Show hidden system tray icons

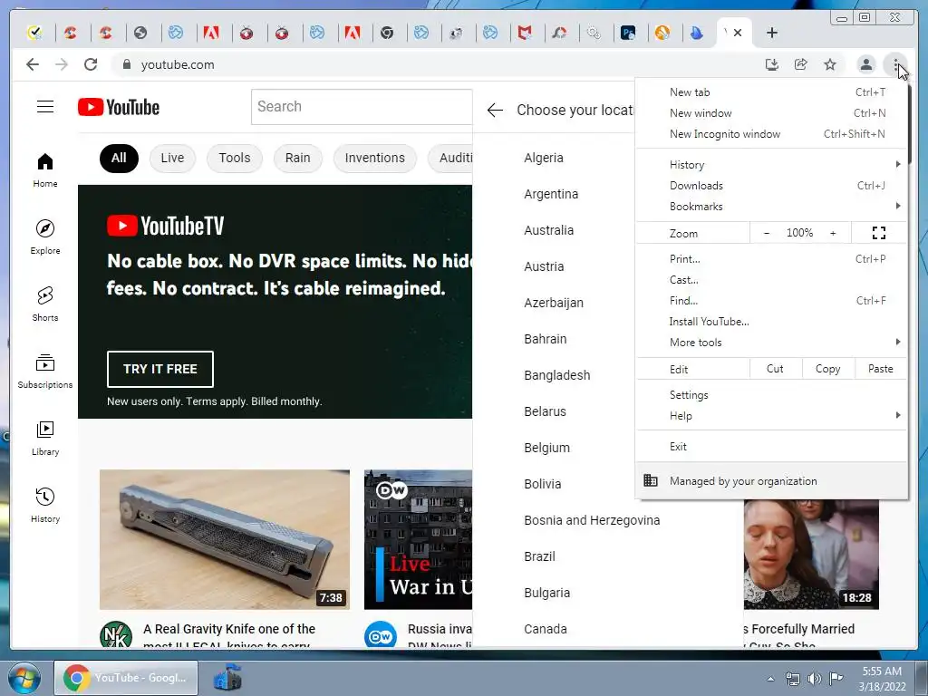pos(770,679)
